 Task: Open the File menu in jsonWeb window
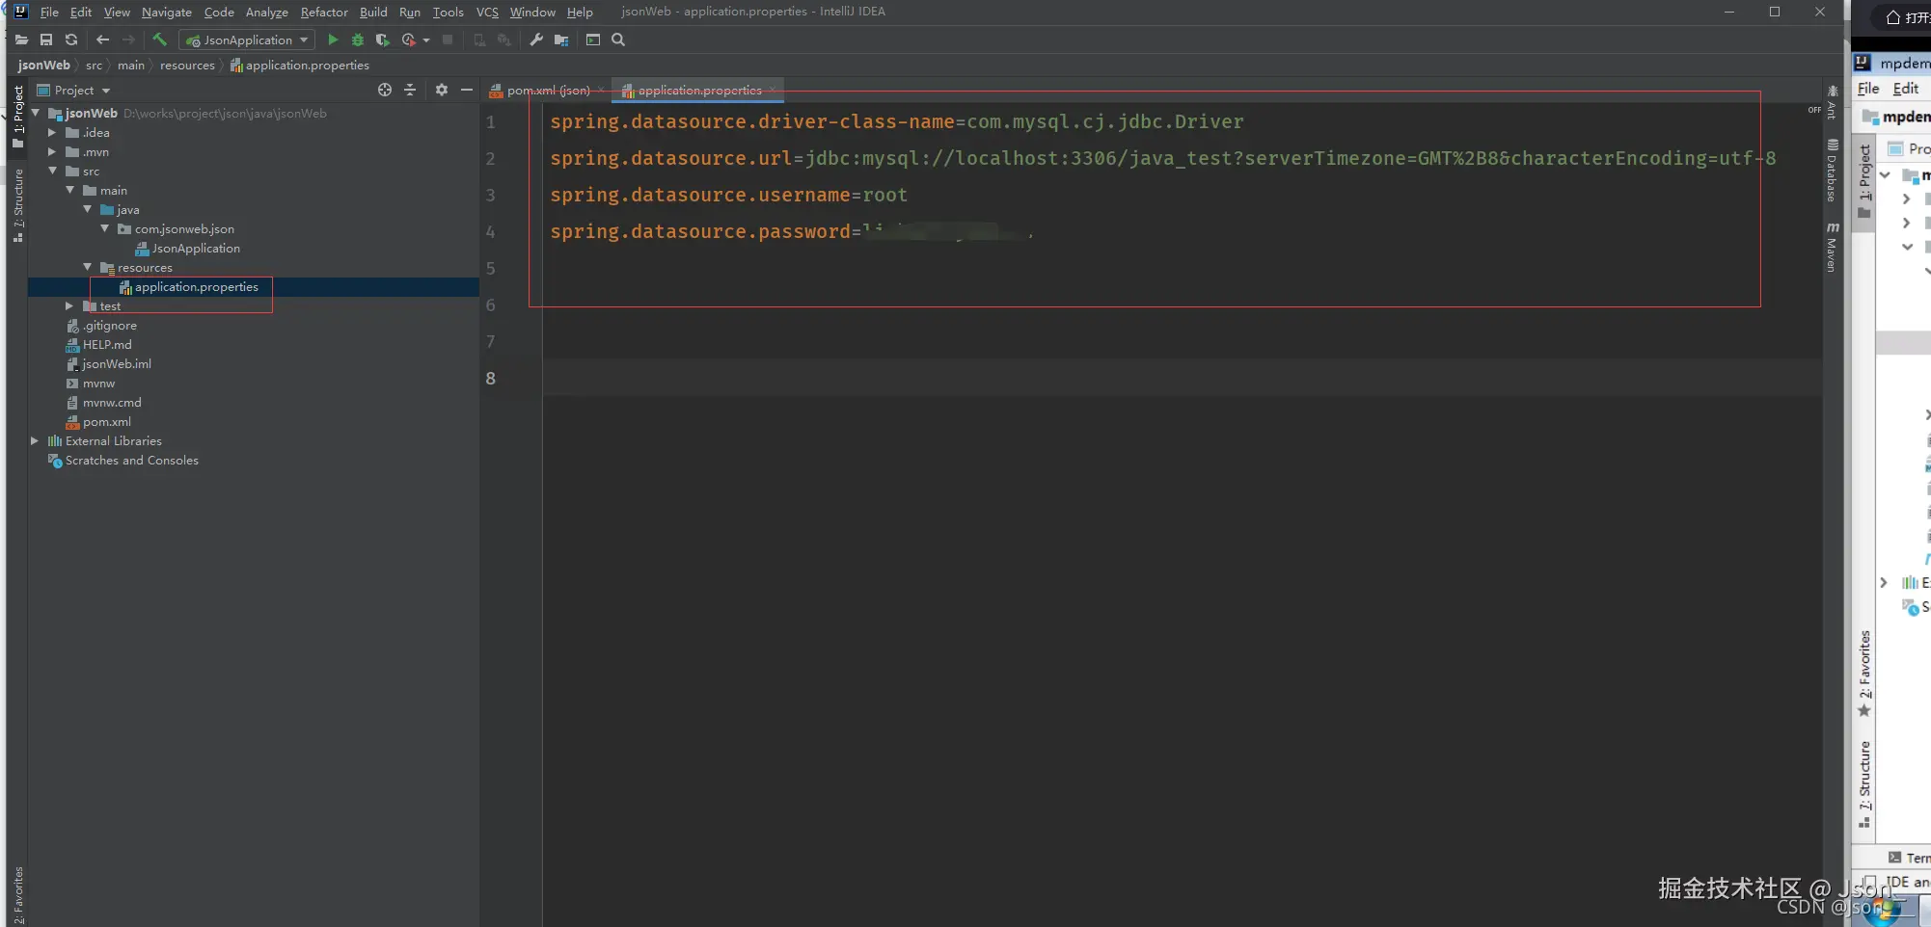coord(49,12)
